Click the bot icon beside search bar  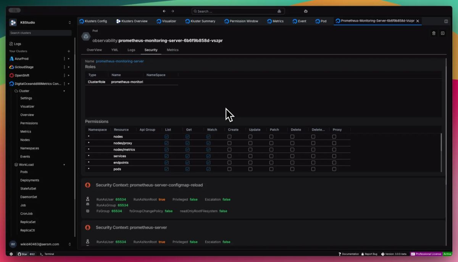(x=306, y=11)
